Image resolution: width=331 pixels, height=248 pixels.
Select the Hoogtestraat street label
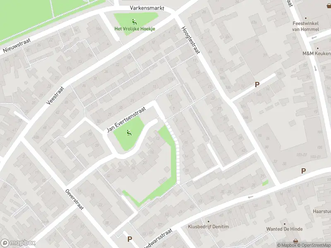pyautogui.click(x=190, y=40)
